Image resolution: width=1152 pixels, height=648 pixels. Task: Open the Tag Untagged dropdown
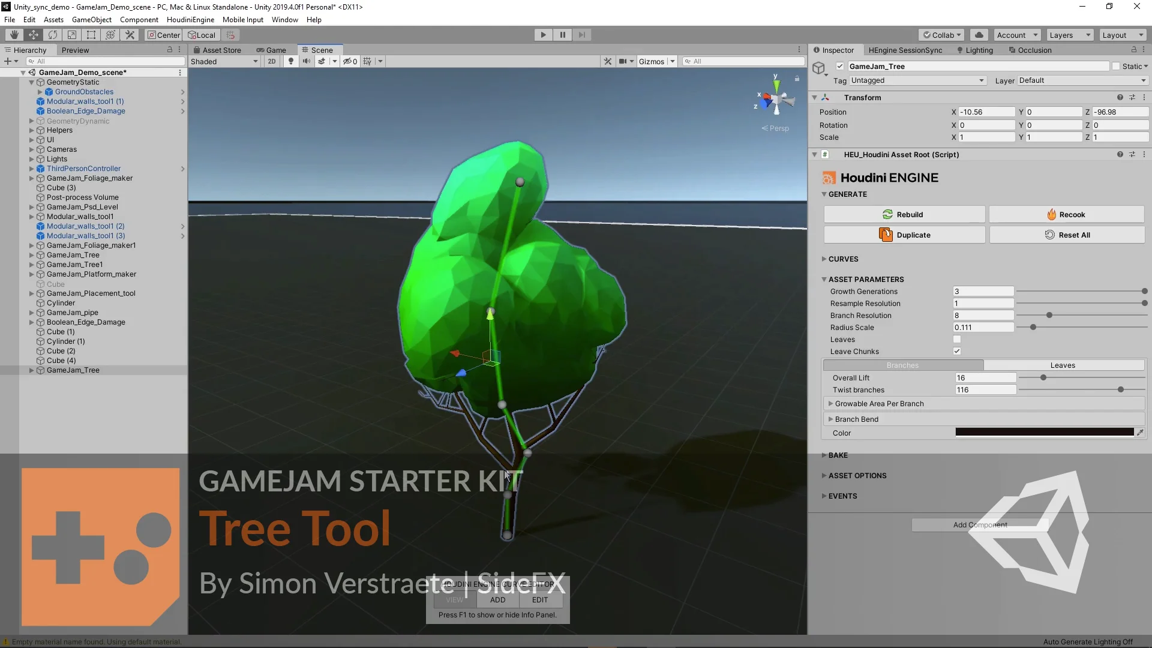point(917,80)
